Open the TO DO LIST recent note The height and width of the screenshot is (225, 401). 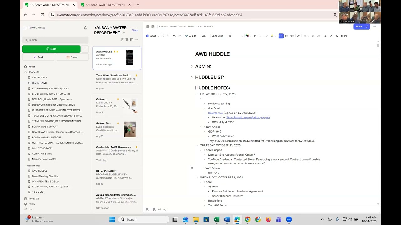38,192
